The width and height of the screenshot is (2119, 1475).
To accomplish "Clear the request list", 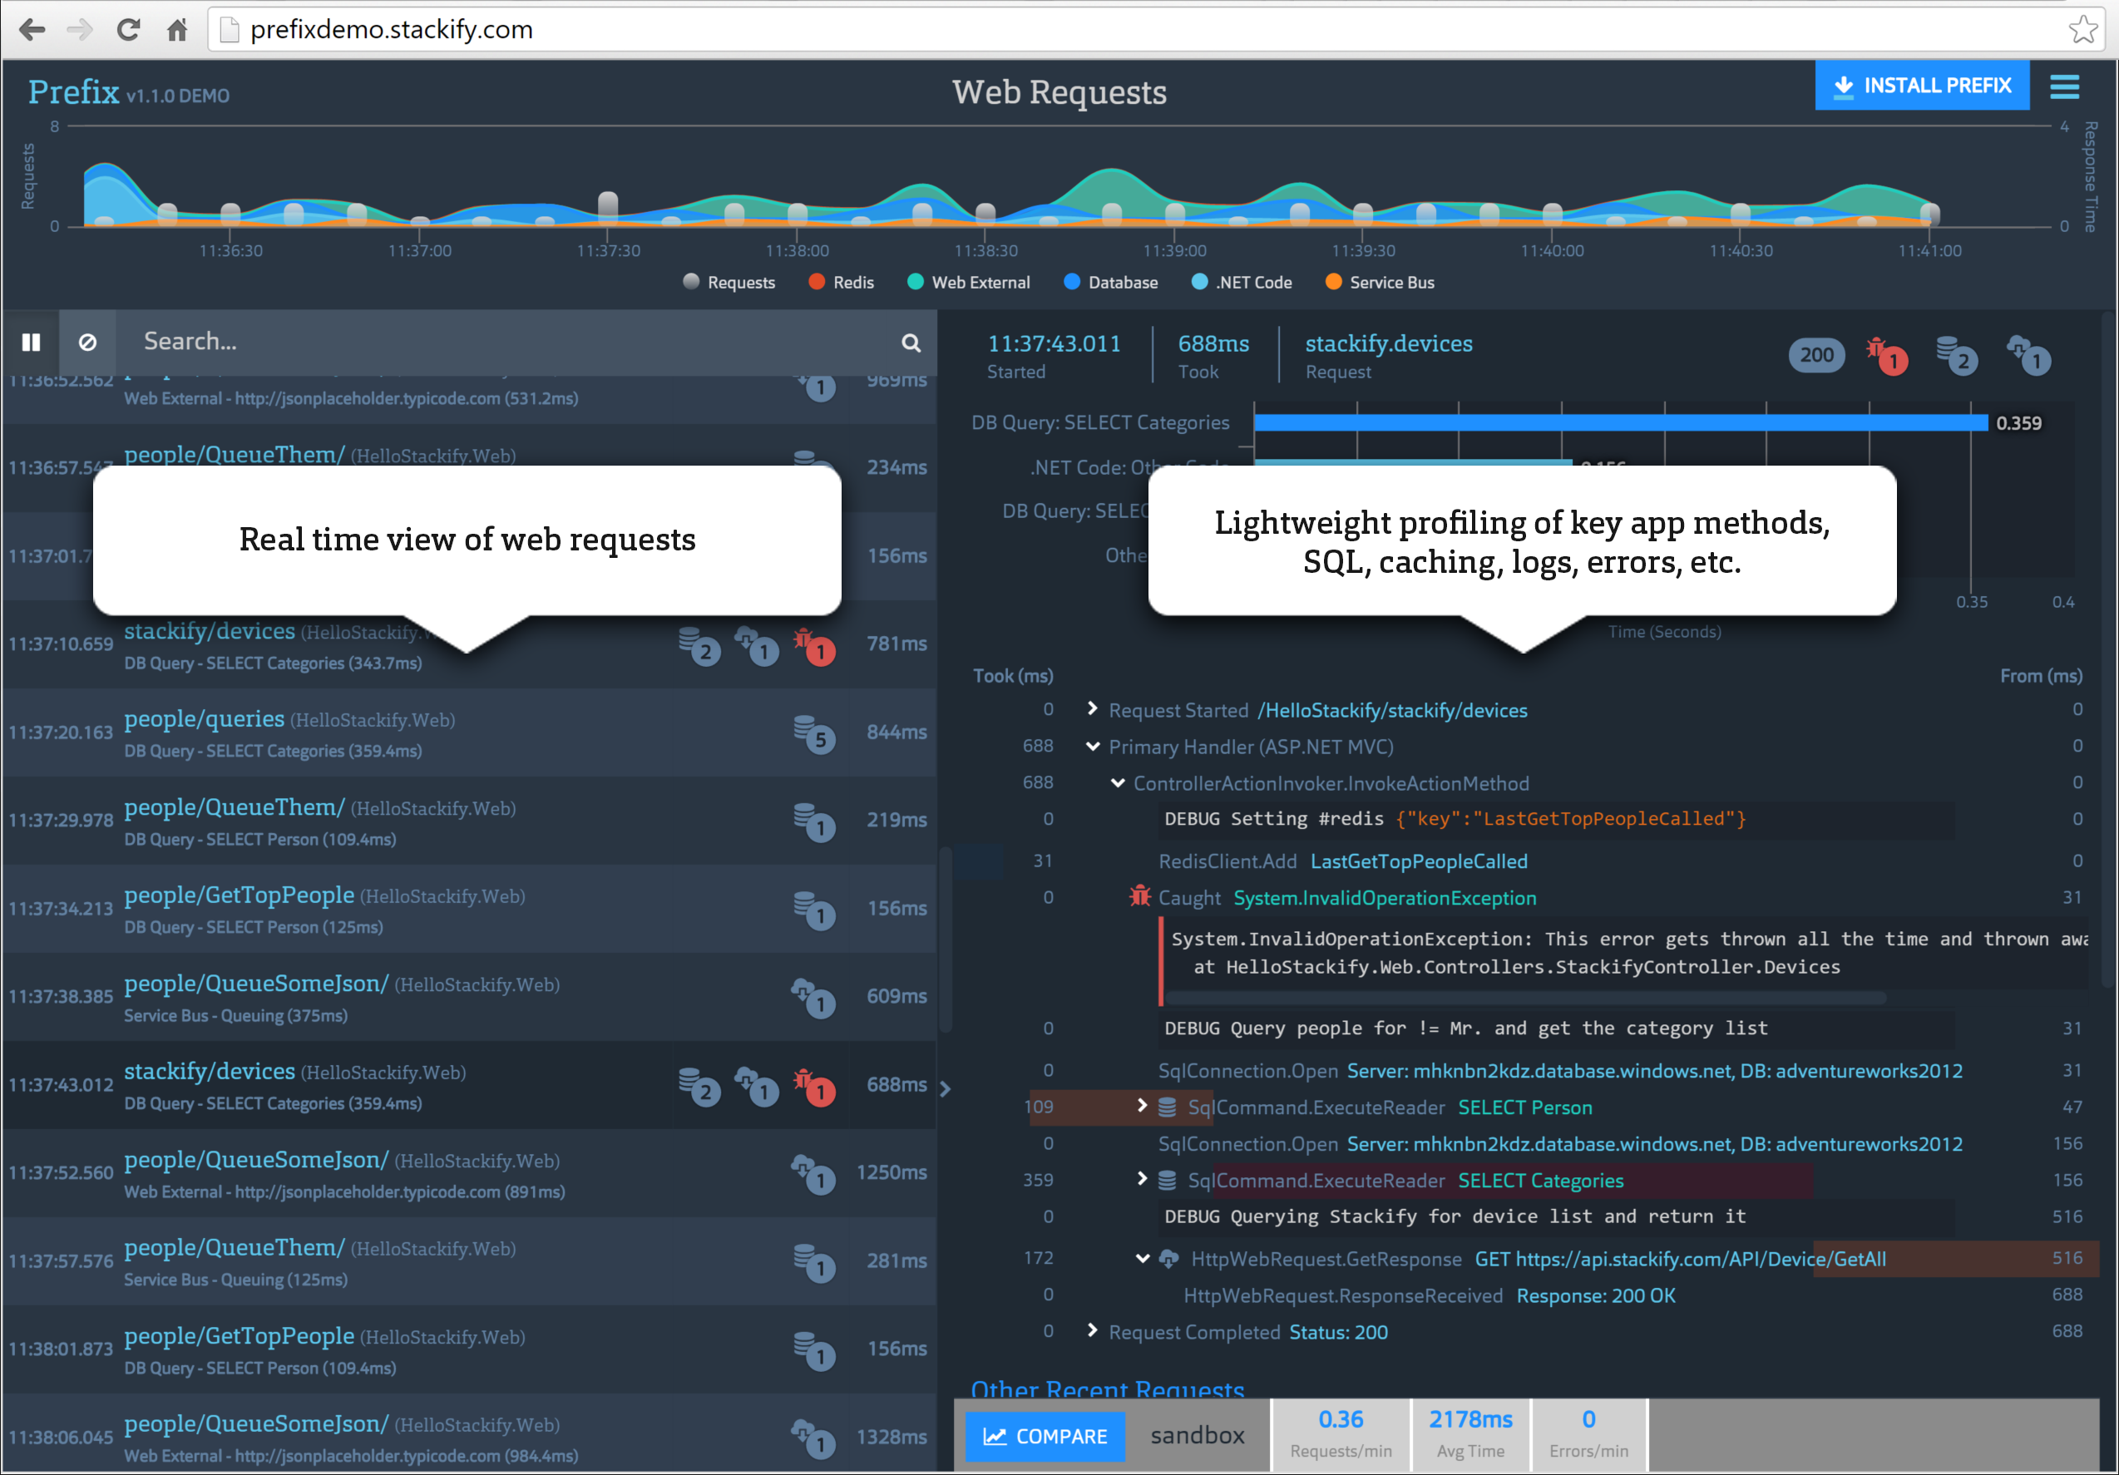I will coord(89,343).
